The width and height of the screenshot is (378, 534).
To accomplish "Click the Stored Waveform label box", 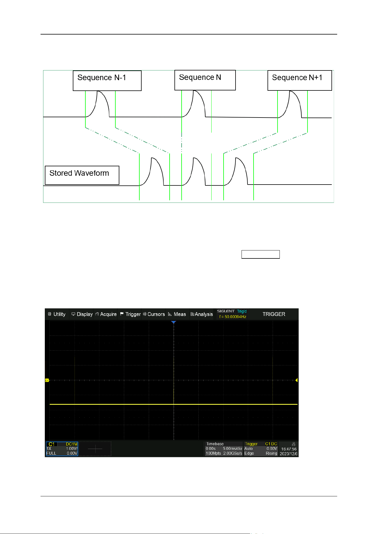I will click(x=82, y=175).
